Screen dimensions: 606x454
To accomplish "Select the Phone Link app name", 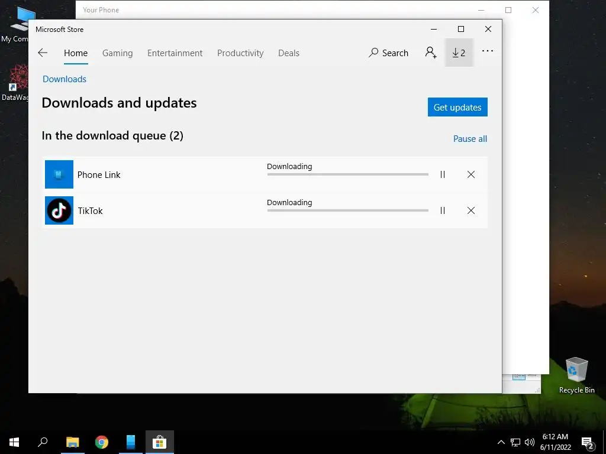I will click(99, 174).
